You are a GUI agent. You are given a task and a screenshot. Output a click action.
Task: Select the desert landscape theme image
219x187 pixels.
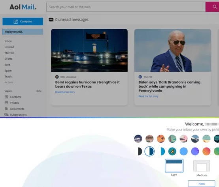(x=149, y=138)
